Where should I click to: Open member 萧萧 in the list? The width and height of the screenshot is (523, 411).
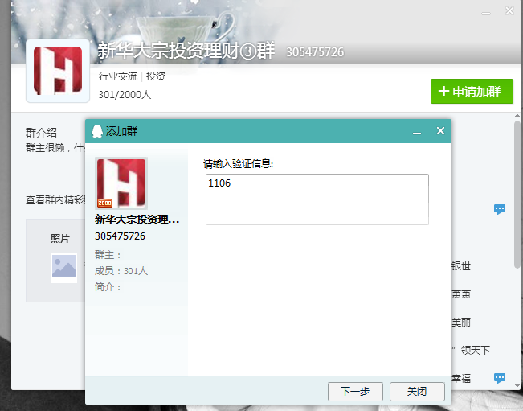pos(460,294)
